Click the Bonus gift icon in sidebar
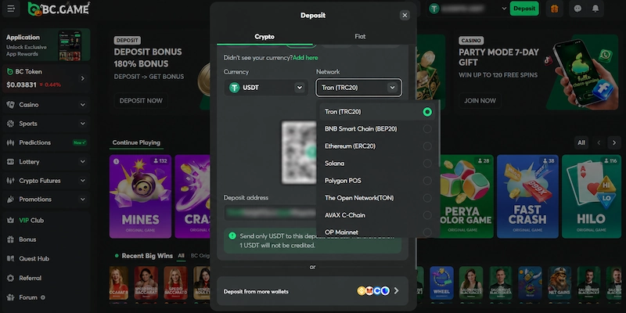 (10, 239)
